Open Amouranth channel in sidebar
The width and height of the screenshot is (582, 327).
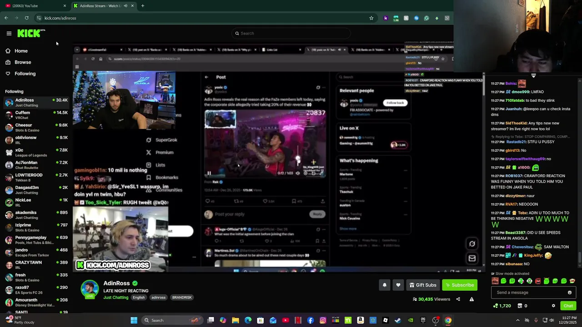click(x=36, y=302)
